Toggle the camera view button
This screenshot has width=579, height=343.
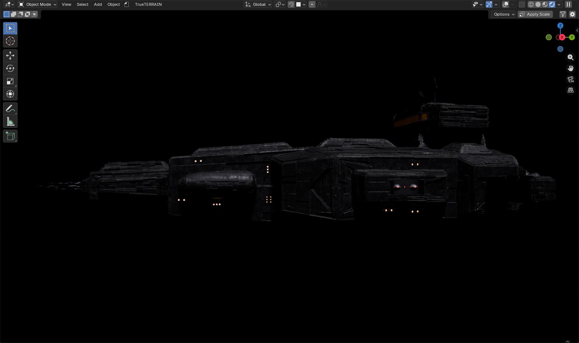point(571,79)
